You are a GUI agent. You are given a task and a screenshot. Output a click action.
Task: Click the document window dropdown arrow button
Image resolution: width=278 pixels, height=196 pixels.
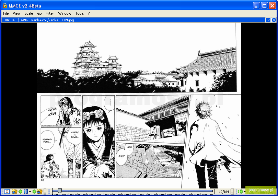point(268,20)
